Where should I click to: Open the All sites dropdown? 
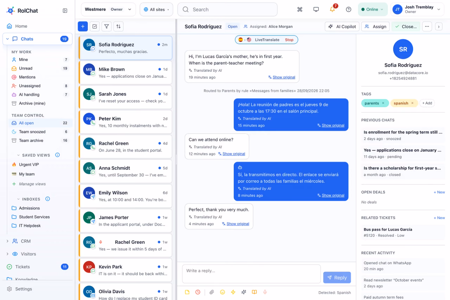pos(156,9)
